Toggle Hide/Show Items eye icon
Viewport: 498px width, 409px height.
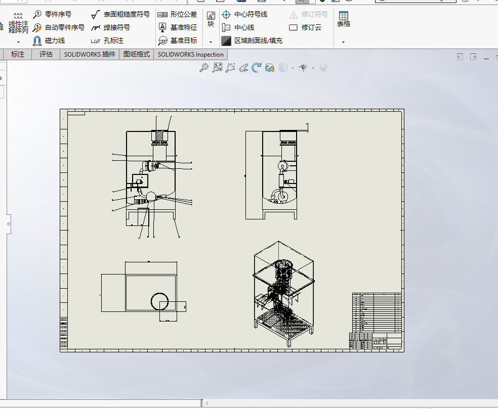click(x=303, y=68)
